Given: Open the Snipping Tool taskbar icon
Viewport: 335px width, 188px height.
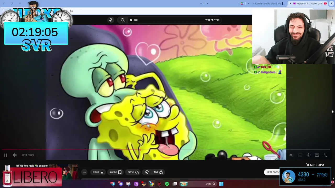Looking at the screenshot, I should [128, 184].
